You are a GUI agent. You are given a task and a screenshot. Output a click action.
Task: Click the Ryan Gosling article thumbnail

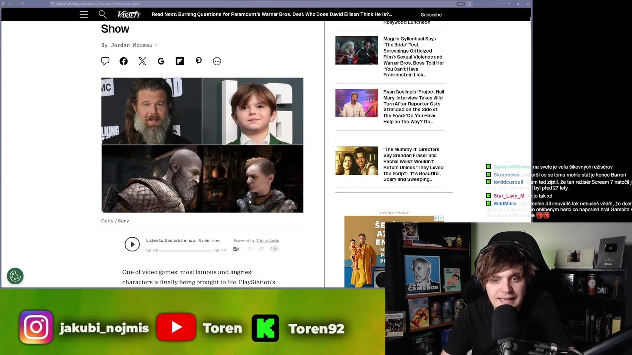pos(356,103)
